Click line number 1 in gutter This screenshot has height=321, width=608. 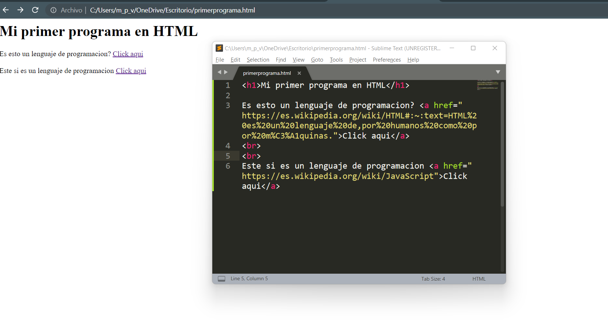point(228,85)
